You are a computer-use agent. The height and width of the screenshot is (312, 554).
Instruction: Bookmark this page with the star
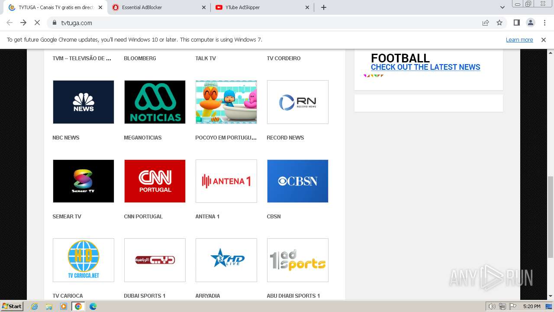pos(499,23)
